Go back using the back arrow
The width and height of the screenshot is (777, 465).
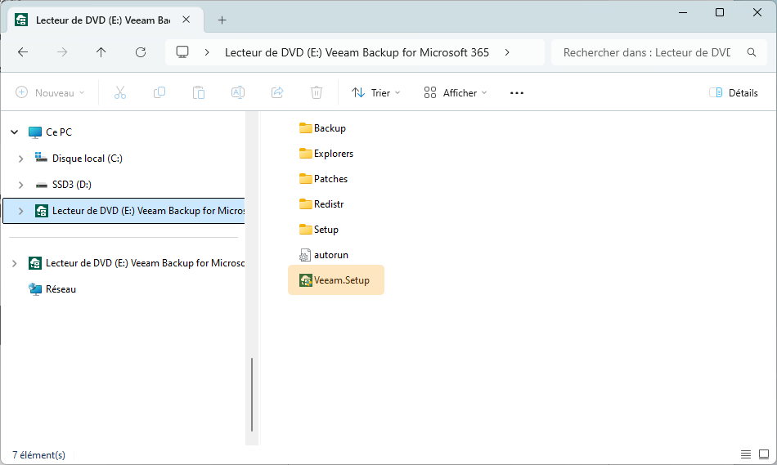(23, 52)
